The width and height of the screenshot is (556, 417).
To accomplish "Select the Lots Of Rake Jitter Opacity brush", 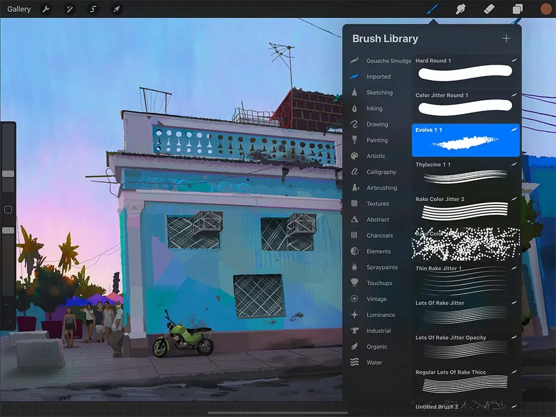I will [x=465, y=348].
